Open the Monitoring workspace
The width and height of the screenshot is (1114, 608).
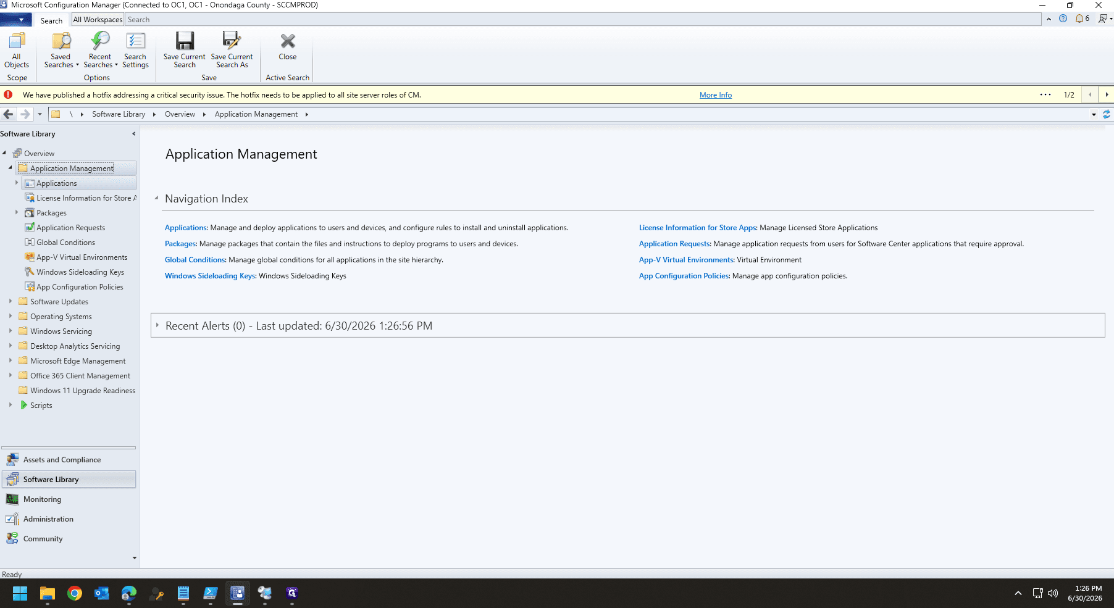pyautogui.click(x=69, y=499)
